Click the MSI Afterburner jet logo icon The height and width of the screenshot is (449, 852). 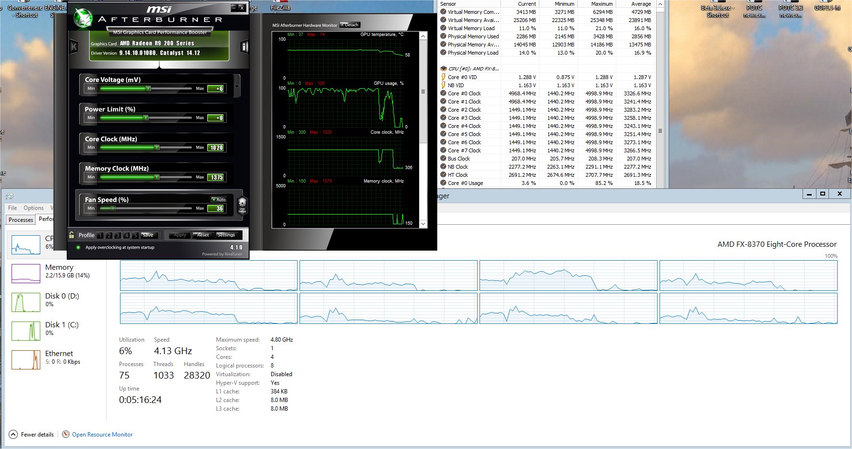83,18
